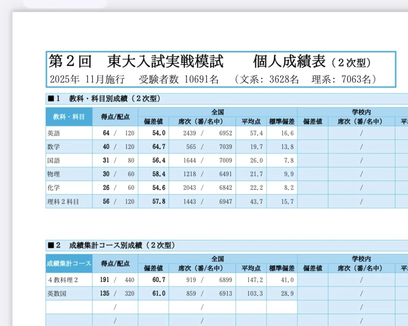The image size is (408, 326).
Task: Click the 英語 deviation value 54.0
Action: tap(159, 133)
